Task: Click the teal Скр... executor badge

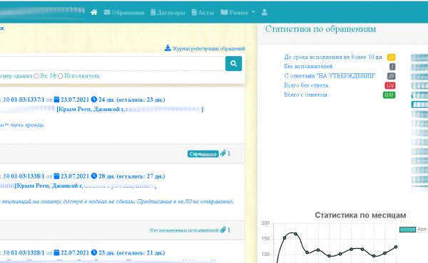Action: 203,154
